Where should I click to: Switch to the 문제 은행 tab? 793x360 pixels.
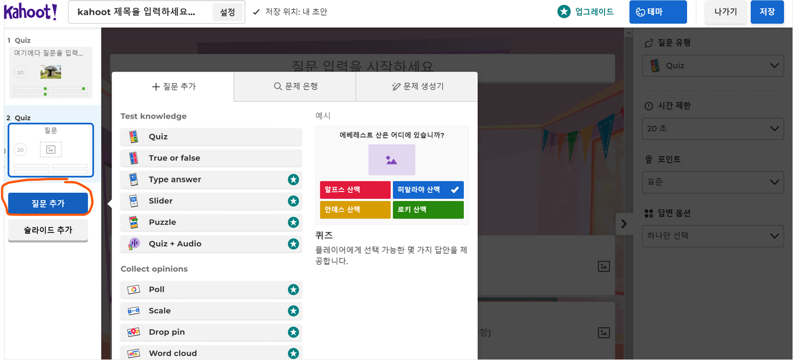point(295,86)
